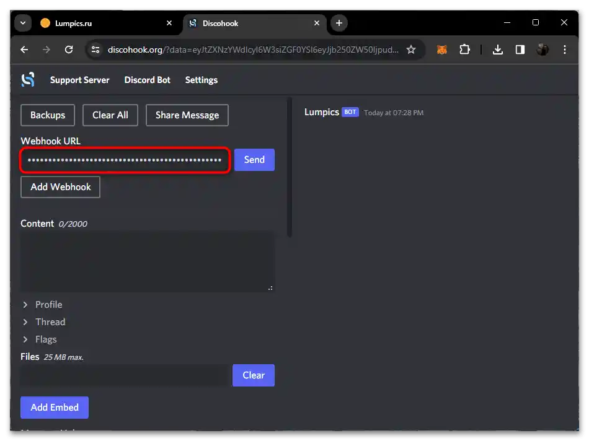The width and height of the screenshot is (589, 441).
Task: Open the Downloads icon in the toolbar
Action: tap(498, 50)
